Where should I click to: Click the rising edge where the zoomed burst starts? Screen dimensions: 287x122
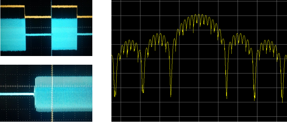[35, 91]
